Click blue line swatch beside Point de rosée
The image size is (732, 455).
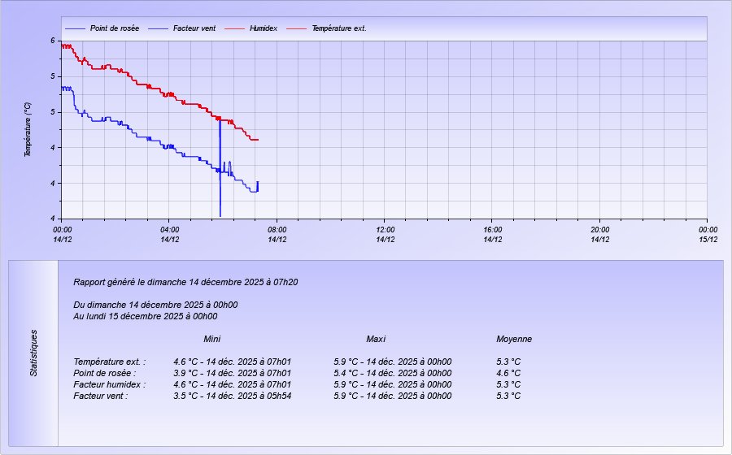75,28
